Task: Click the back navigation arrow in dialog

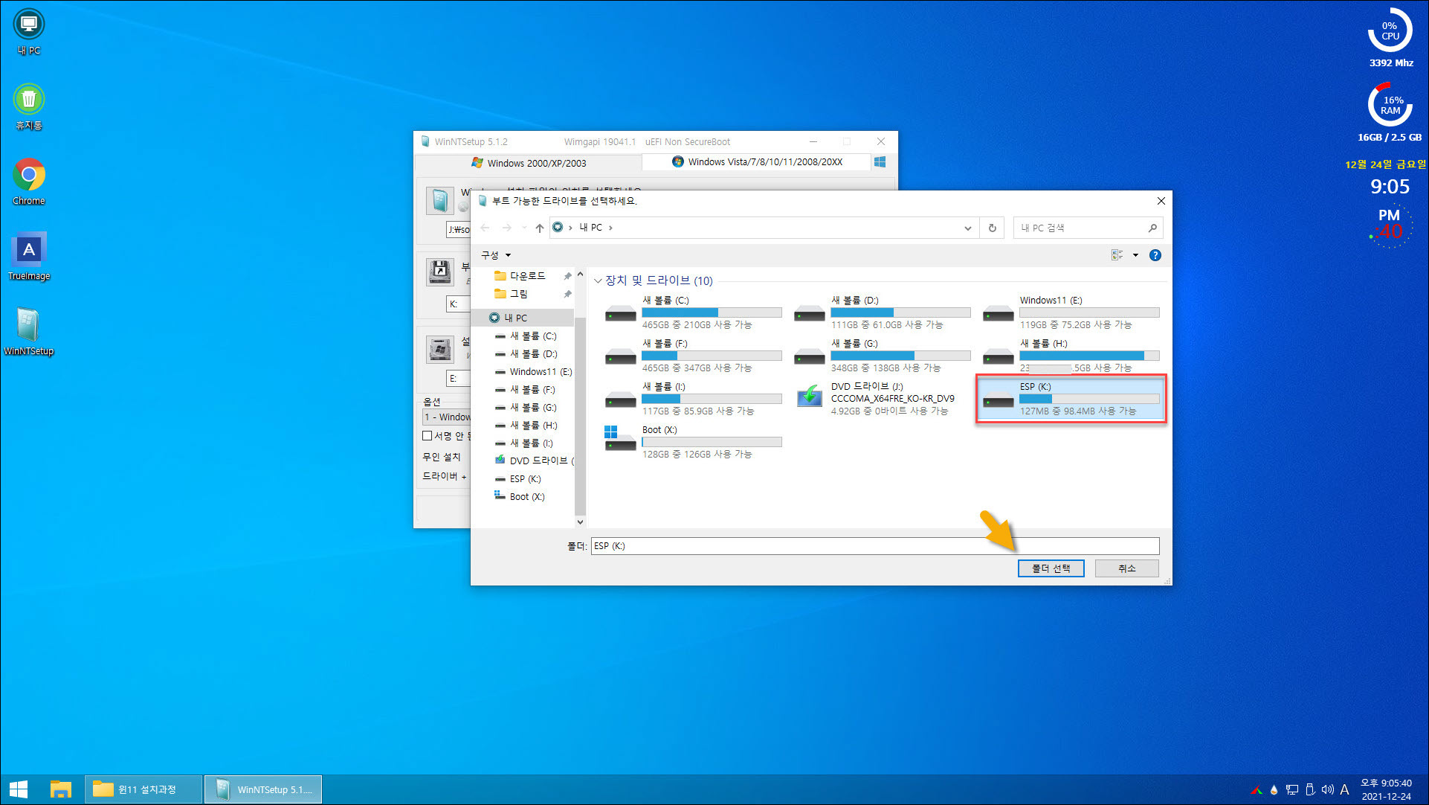Action: coord(486,228)
